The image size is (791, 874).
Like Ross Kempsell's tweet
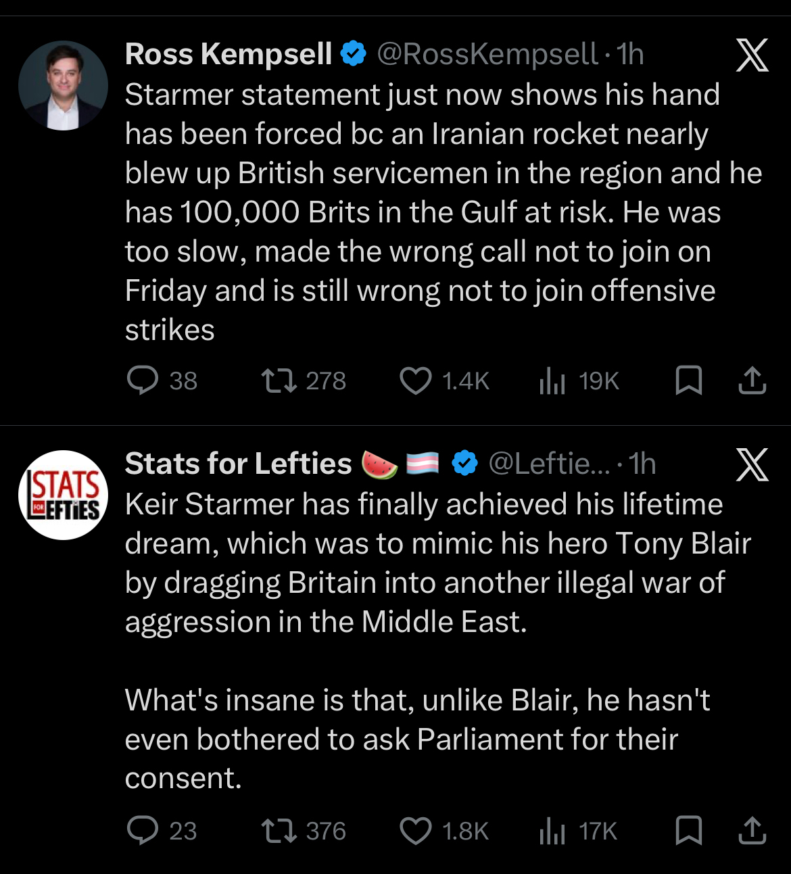(416, 381)
